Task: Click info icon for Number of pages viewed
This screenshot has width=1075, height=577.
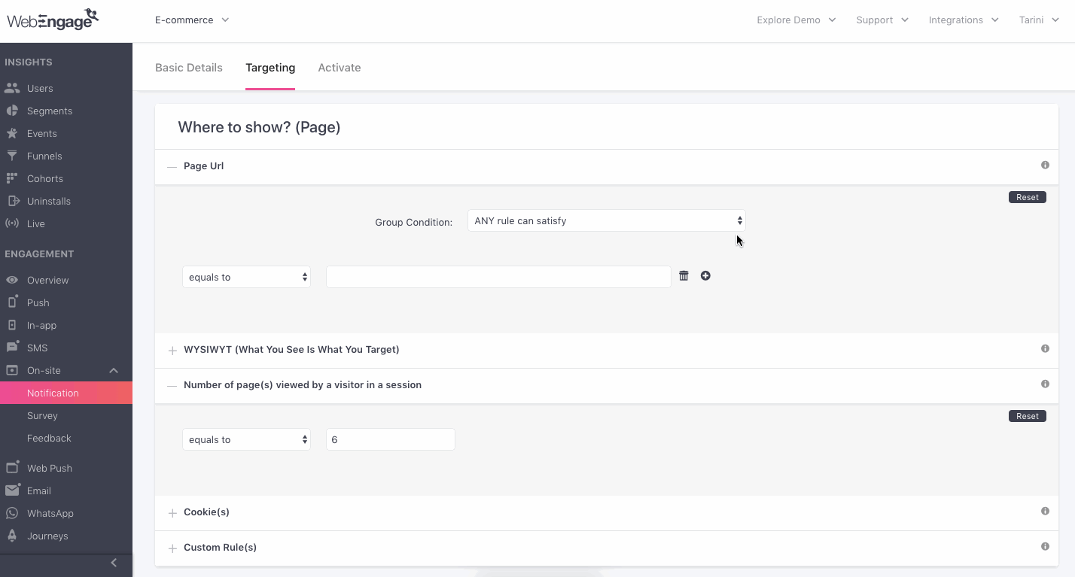Action: 1045,384
